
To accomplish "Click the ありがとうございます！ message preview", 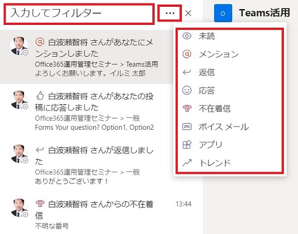I will [x=71, y=181].
